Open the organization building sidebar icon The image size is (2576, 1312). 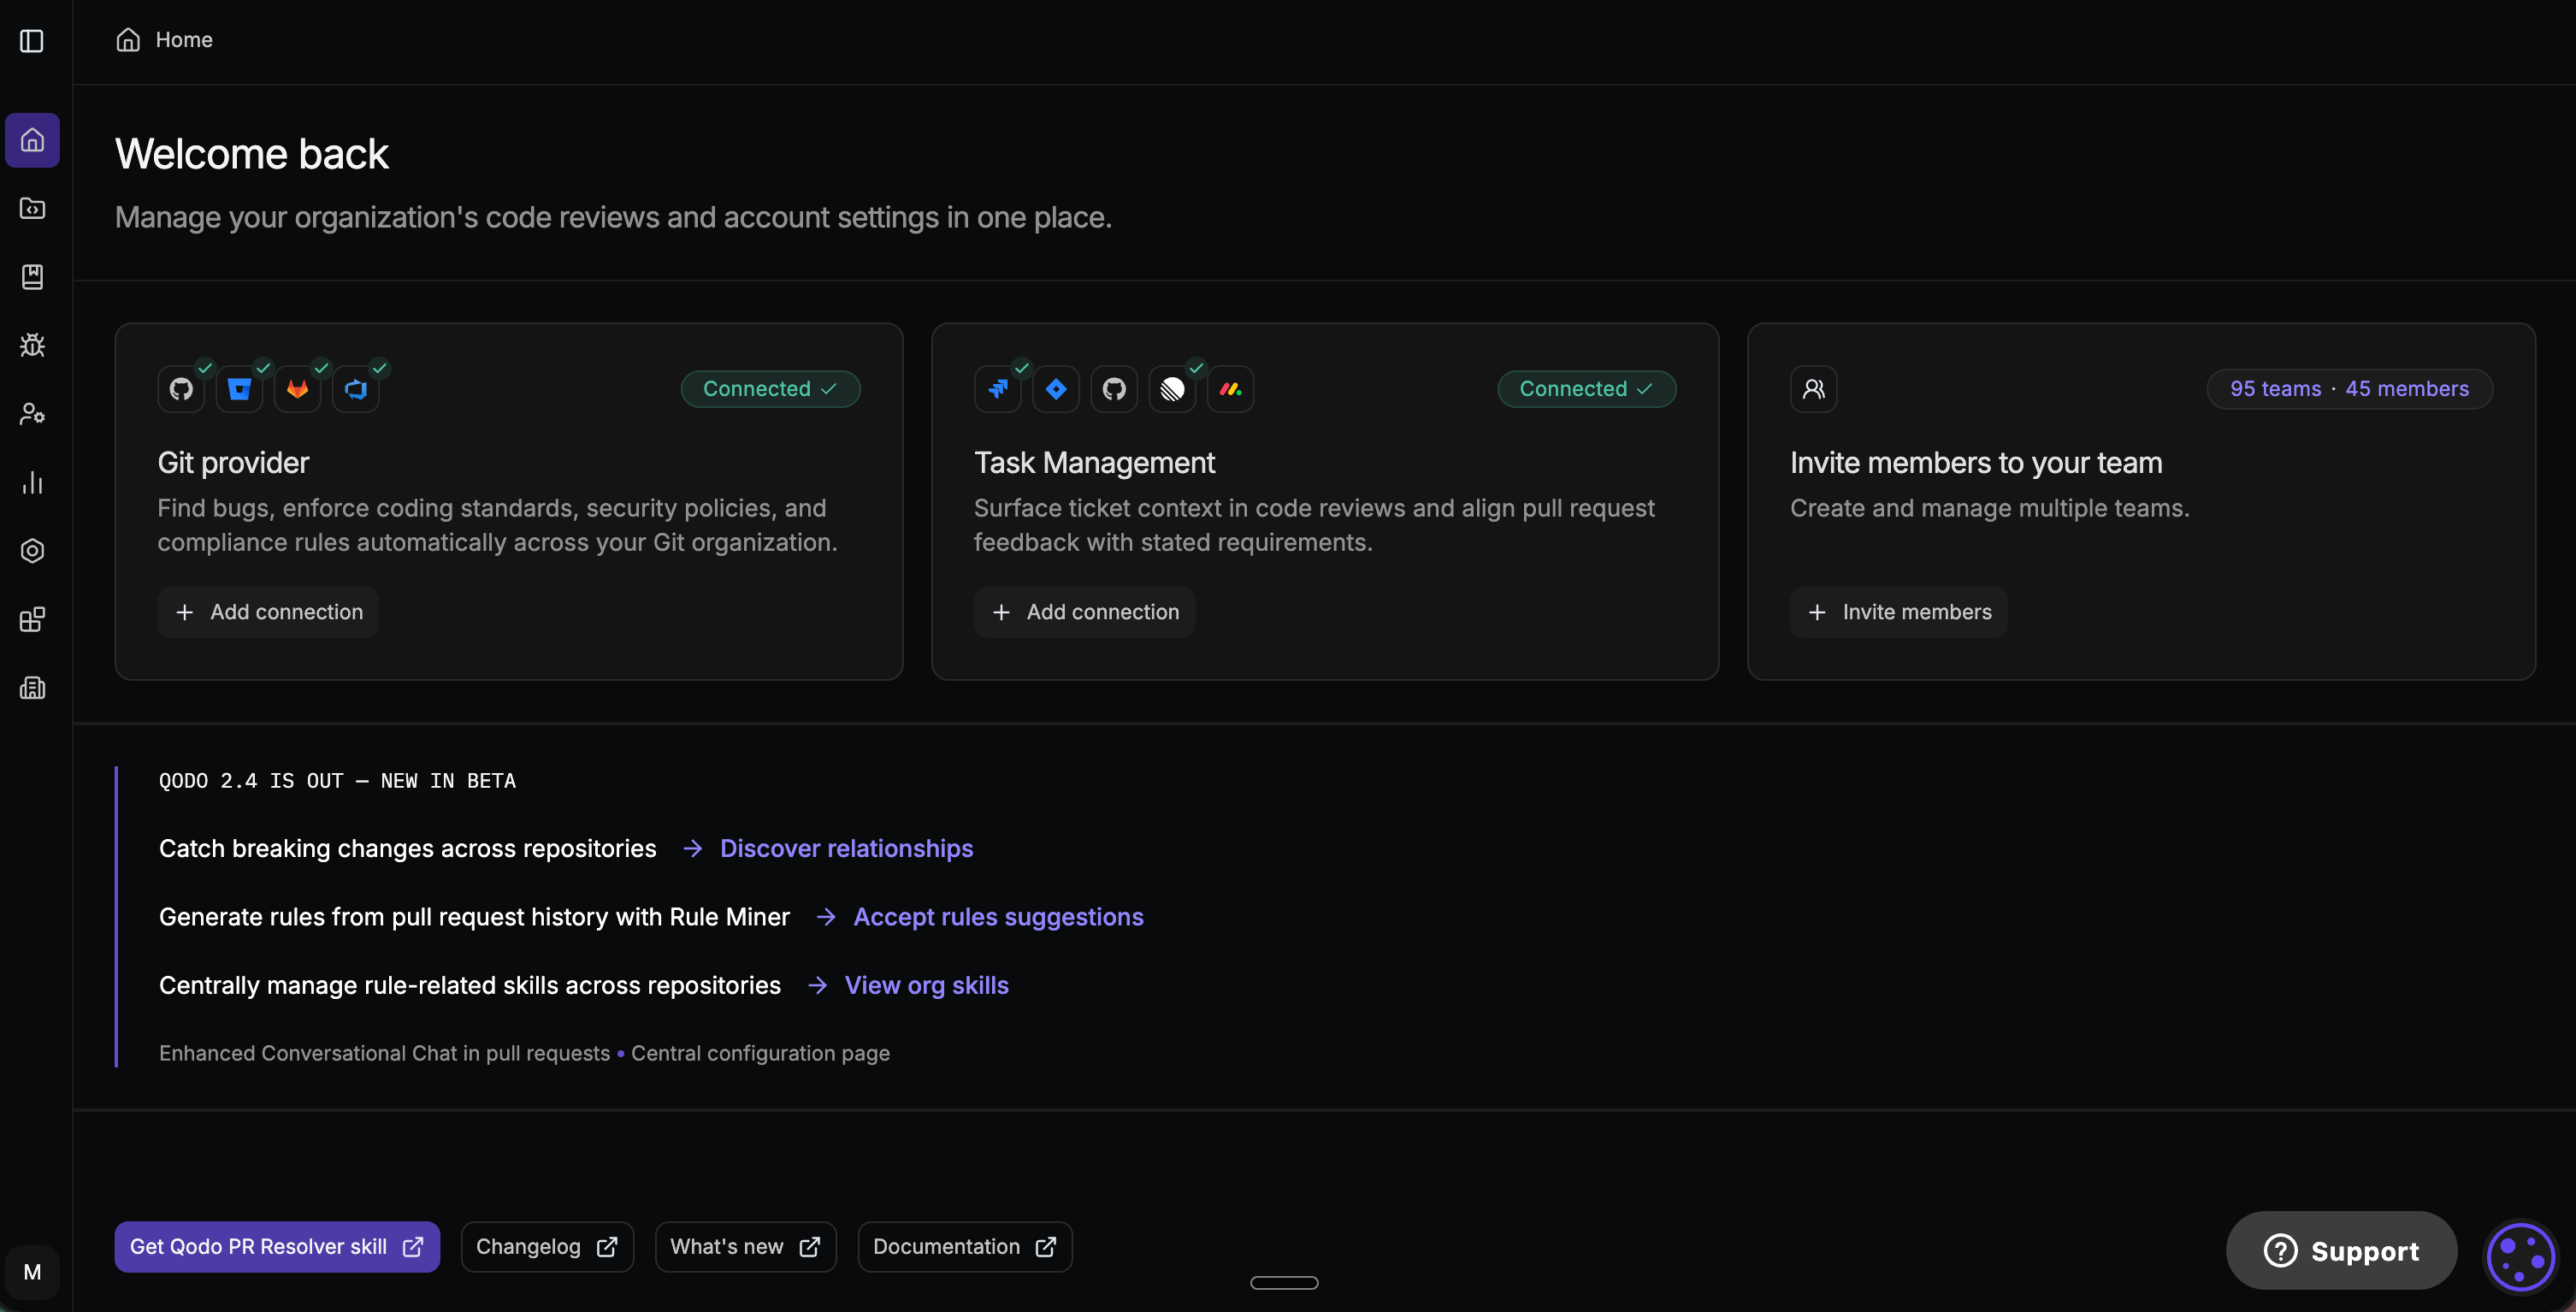tap(32, 688)
